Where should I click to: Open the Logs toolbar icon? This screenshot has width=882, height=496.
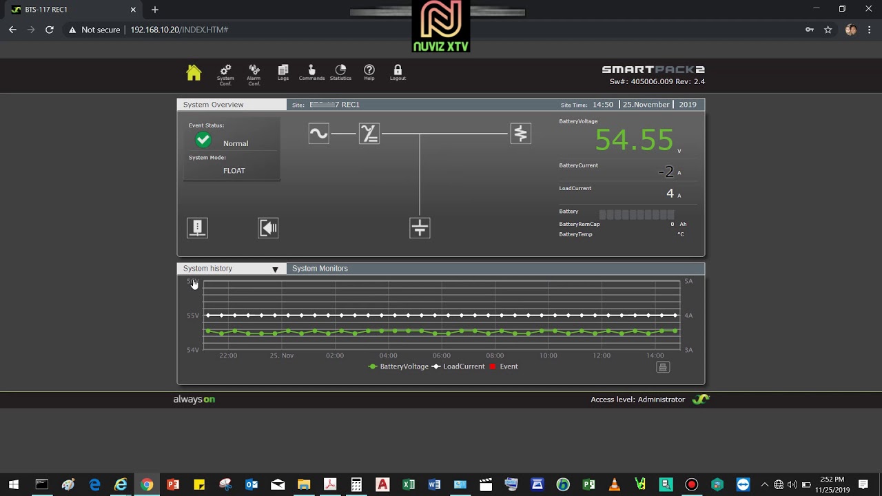pos(283,72)
